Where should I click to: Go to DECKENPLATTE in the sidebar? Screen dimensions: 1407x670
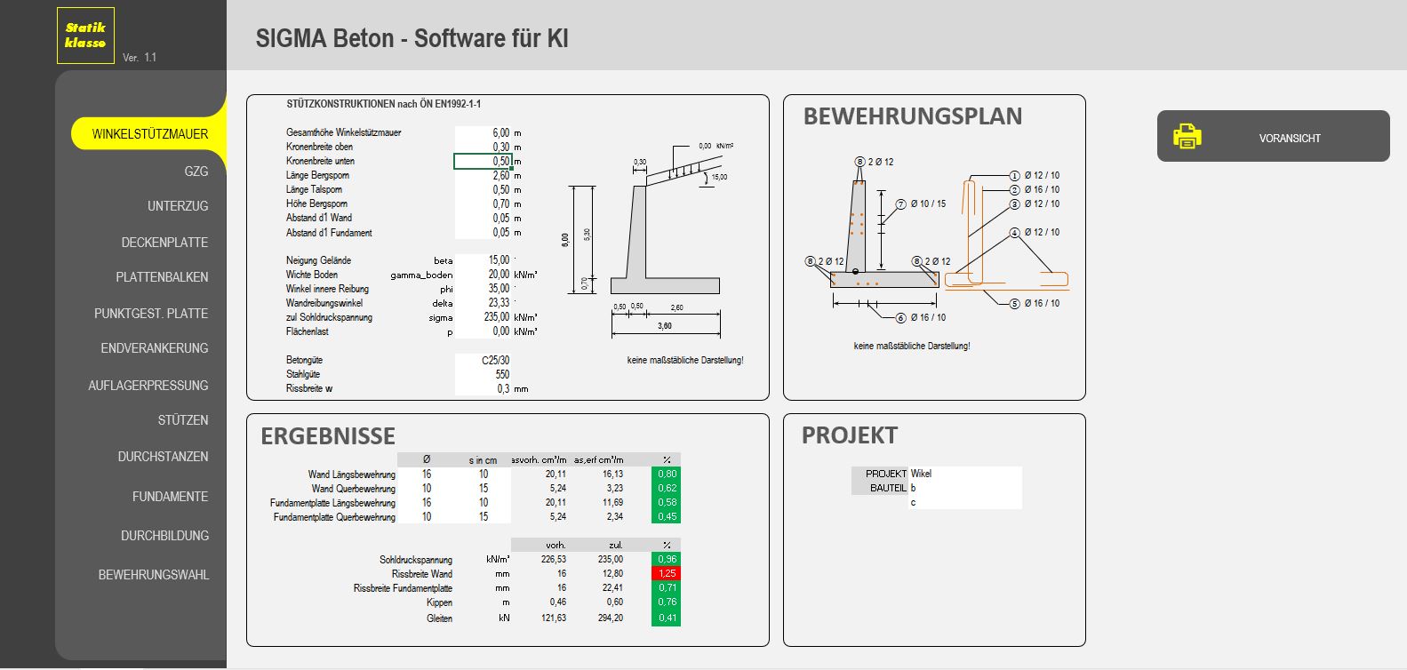(x=164, y=243)
